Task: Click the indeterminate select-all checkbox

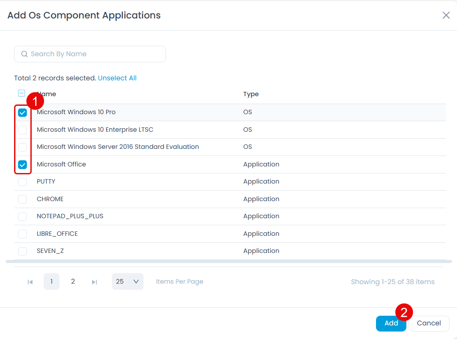Action: tap(21, 93)
